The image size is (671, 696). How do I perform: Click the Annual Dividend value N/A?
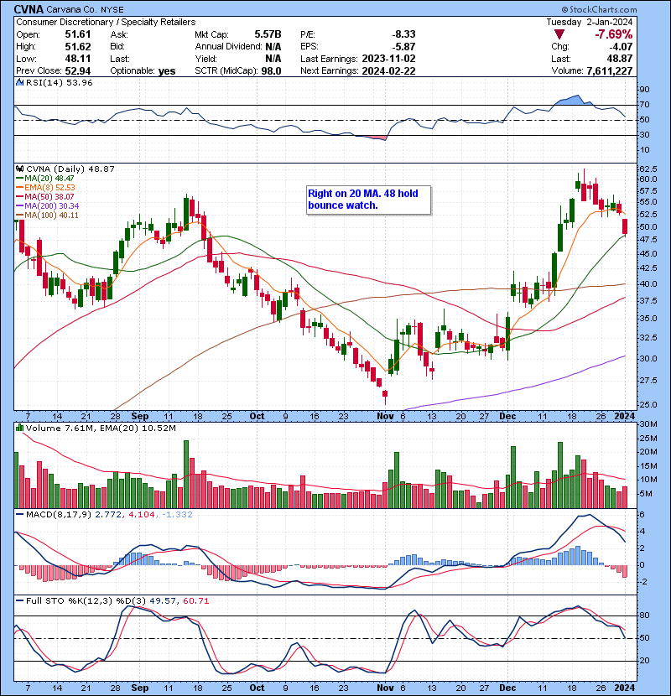[273, 47]
